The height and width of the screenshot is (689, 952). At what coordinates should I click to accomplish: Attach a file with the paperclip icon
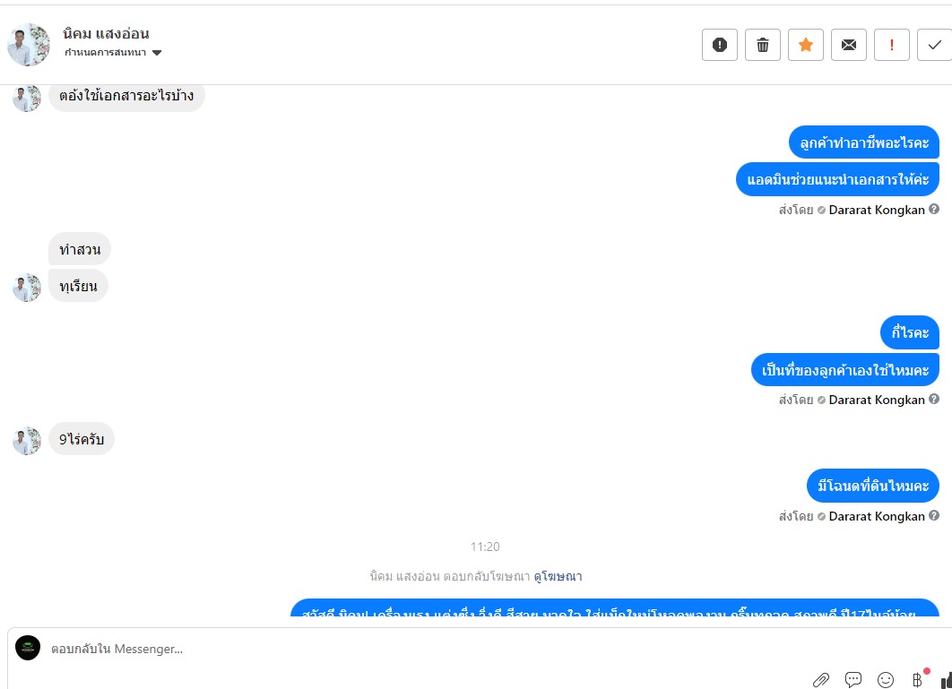point(821,680)
